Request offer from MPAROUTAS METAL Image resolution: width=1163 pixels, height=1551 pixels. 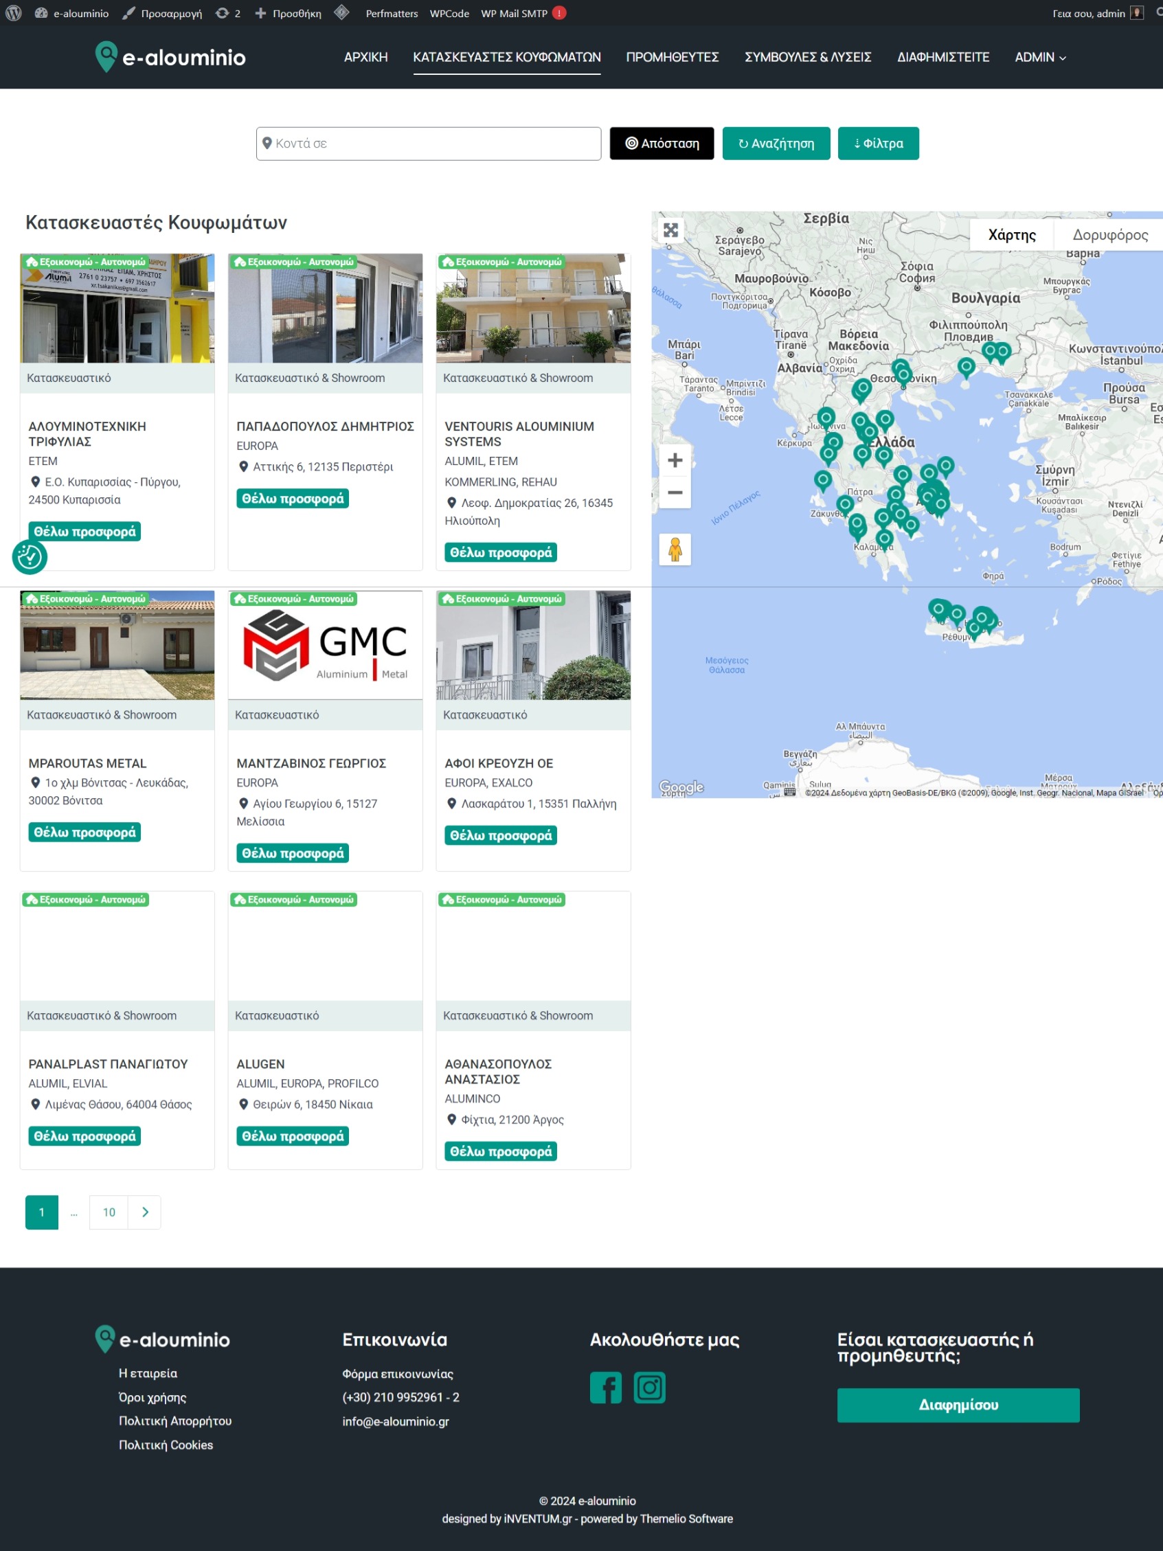pos(84,833)
